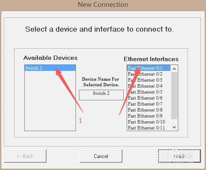Select Fast Ethernet 0/8 entry

point(149,110)
